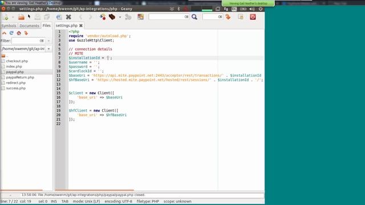This screenshot has height=205, width=365.
Task: Select paypal.php in file list
Action: (x=15, y=72)
